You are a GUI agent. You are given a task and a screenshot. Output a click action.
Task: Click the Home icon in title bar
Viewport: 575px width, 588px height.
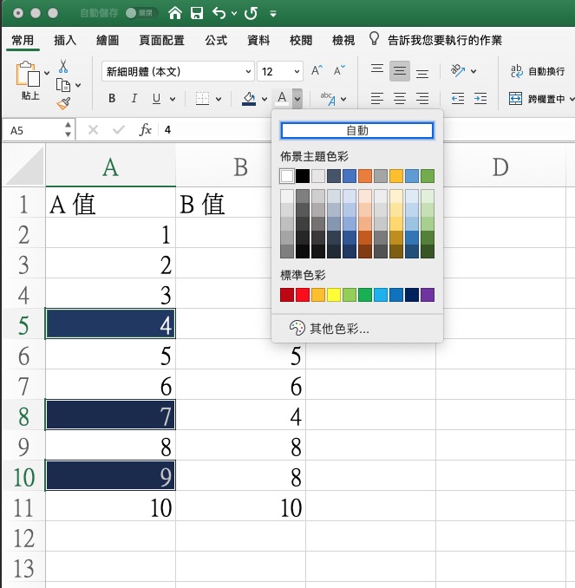175,14
